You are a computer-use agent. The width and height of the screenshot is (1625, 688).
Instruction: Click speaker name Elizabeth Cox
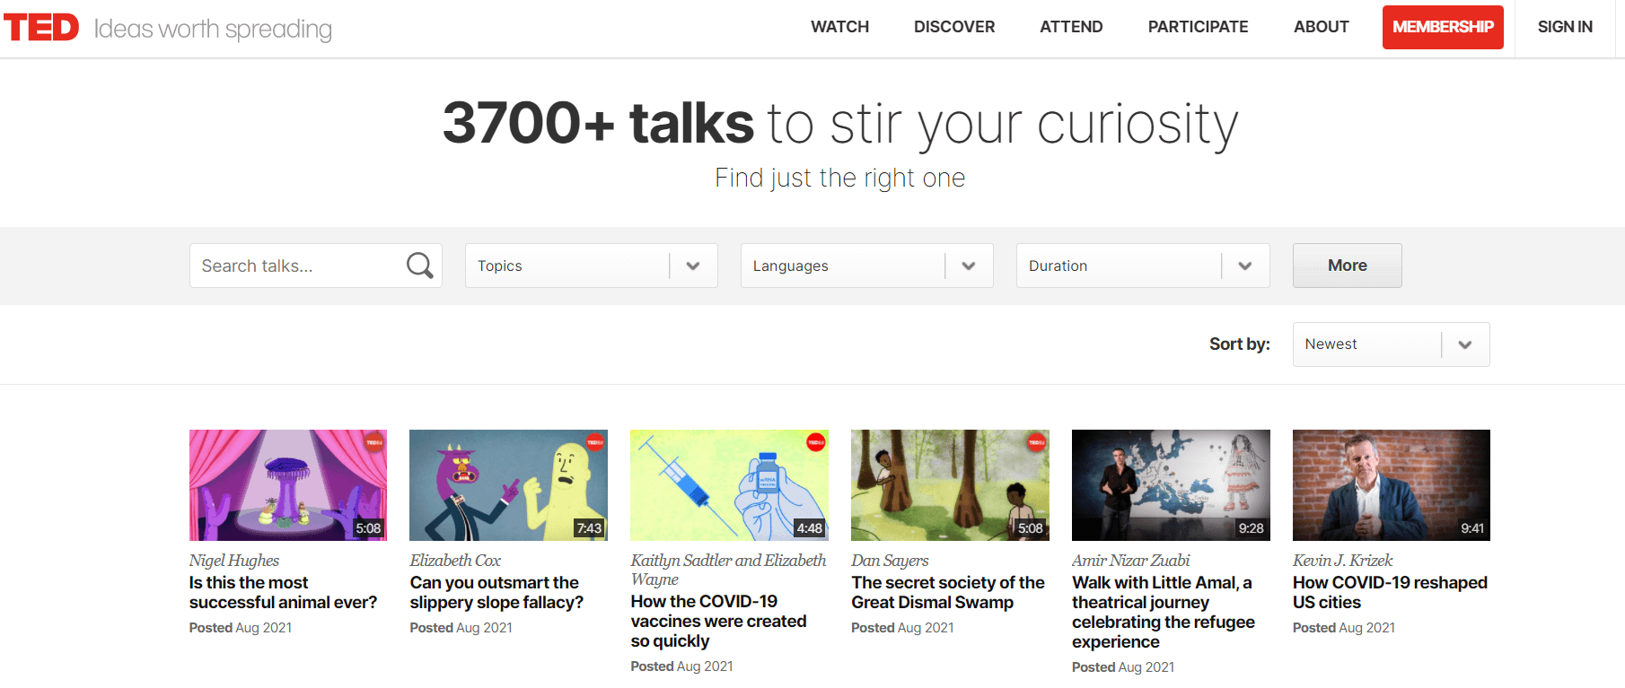coord(455,561)
